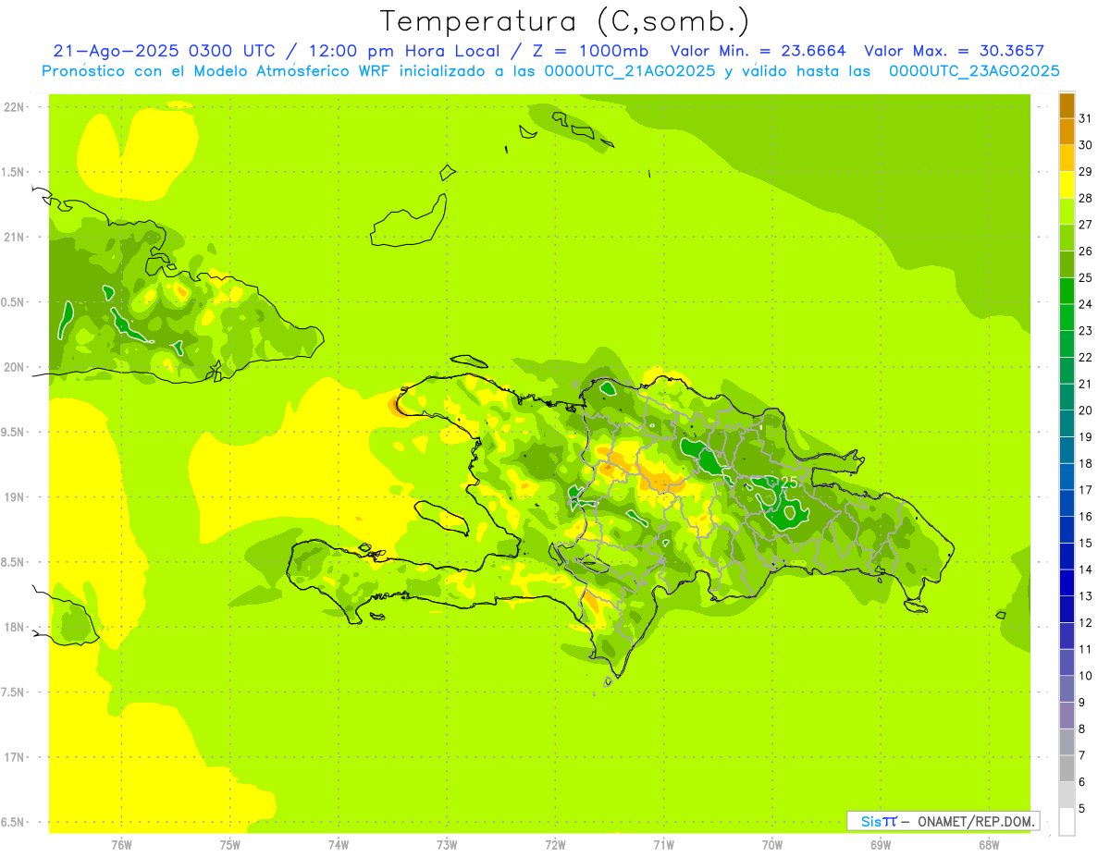Click the '74W' longitude axis label
This screenshot has height=857, width=1110.
click(x=339, y=844)
